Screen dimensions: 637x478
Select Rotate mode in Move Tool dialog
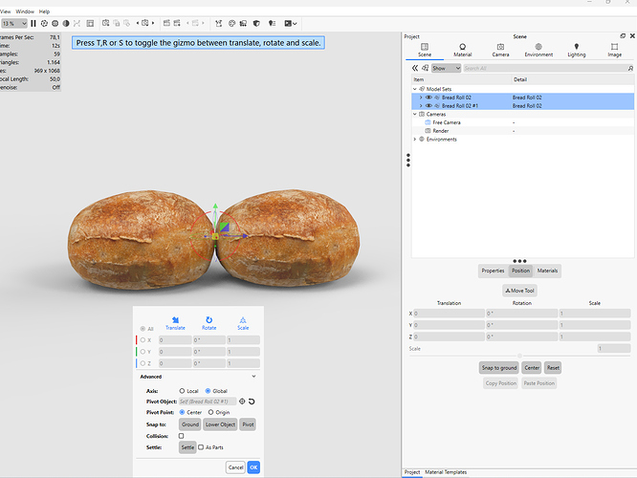(x=209, y=323)
